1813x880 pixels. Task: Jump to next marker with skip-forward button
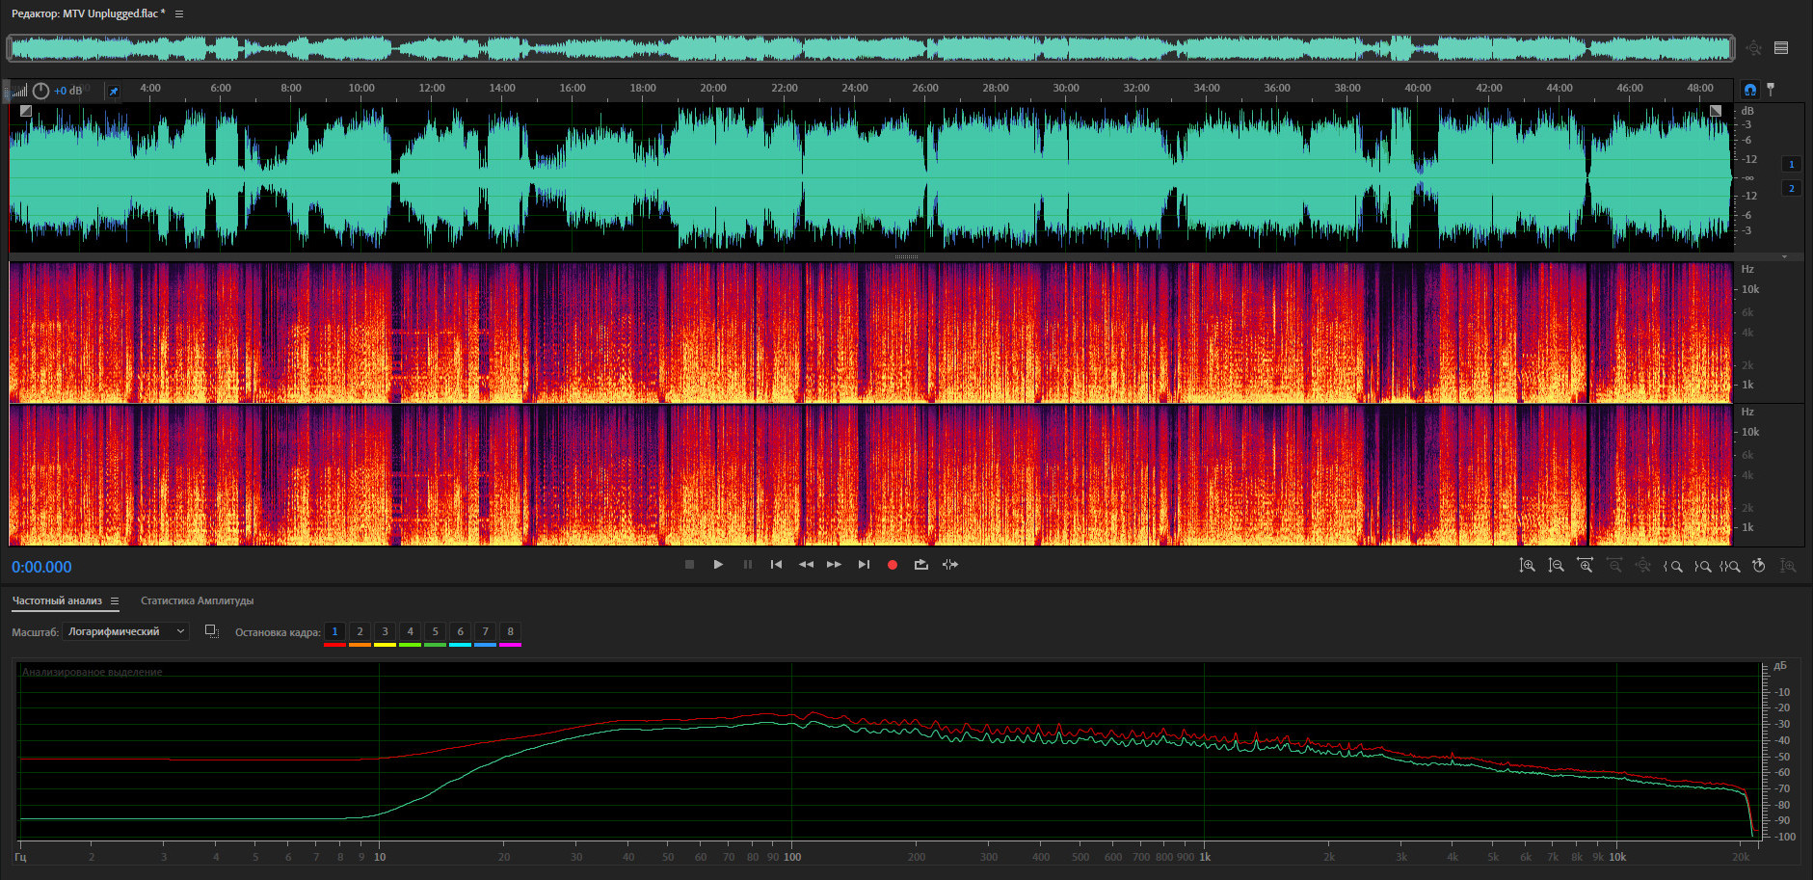click(x=864, y=565)
